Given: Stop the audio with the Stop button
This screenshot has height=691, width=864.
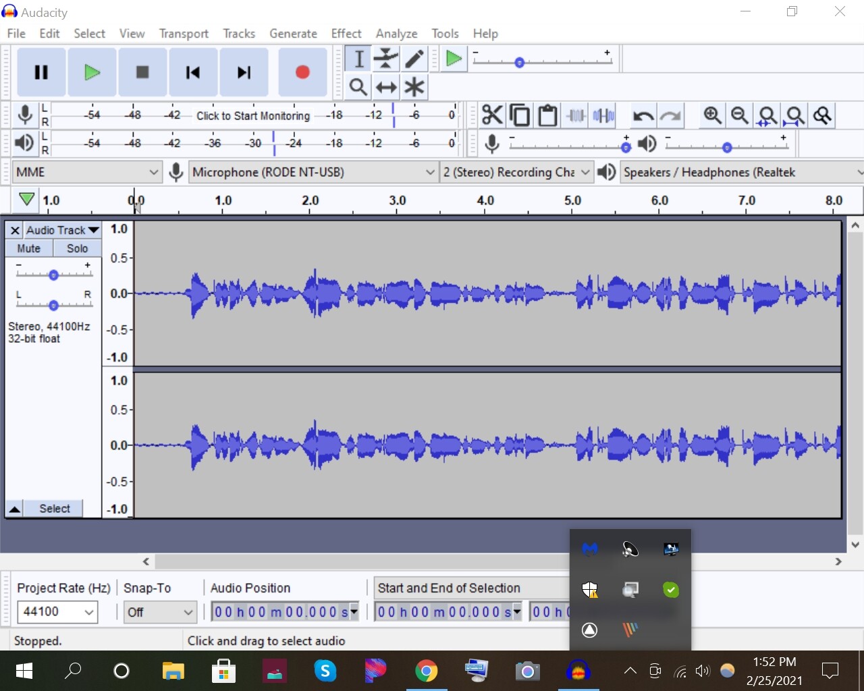Looking at the screenshot, I should [x=142, y=72].
